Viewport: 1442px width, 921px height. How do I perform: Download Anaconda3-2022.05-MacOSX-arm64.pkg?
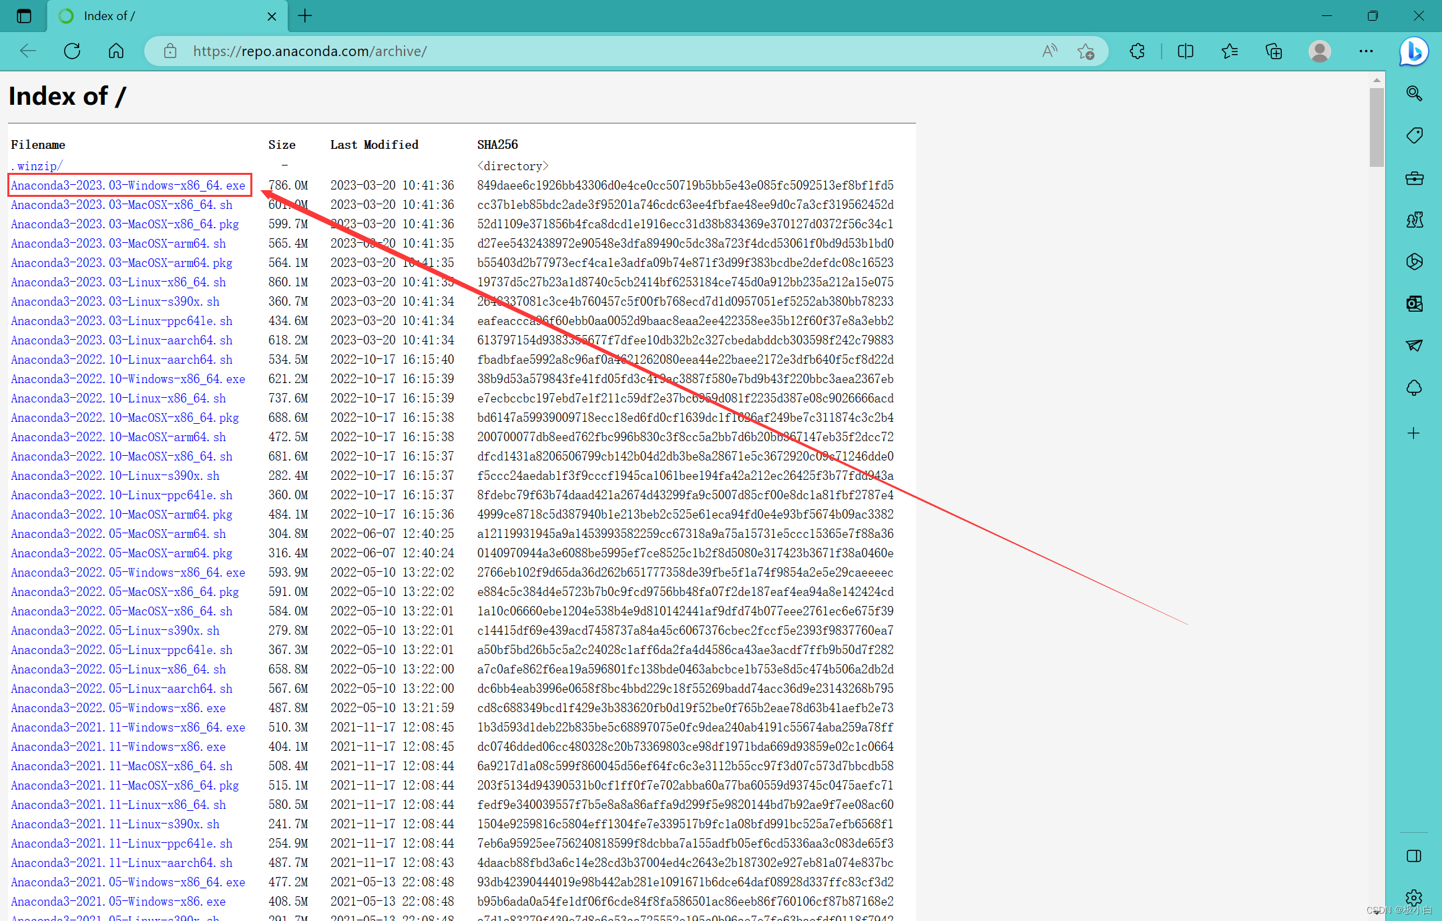point(122,553)
